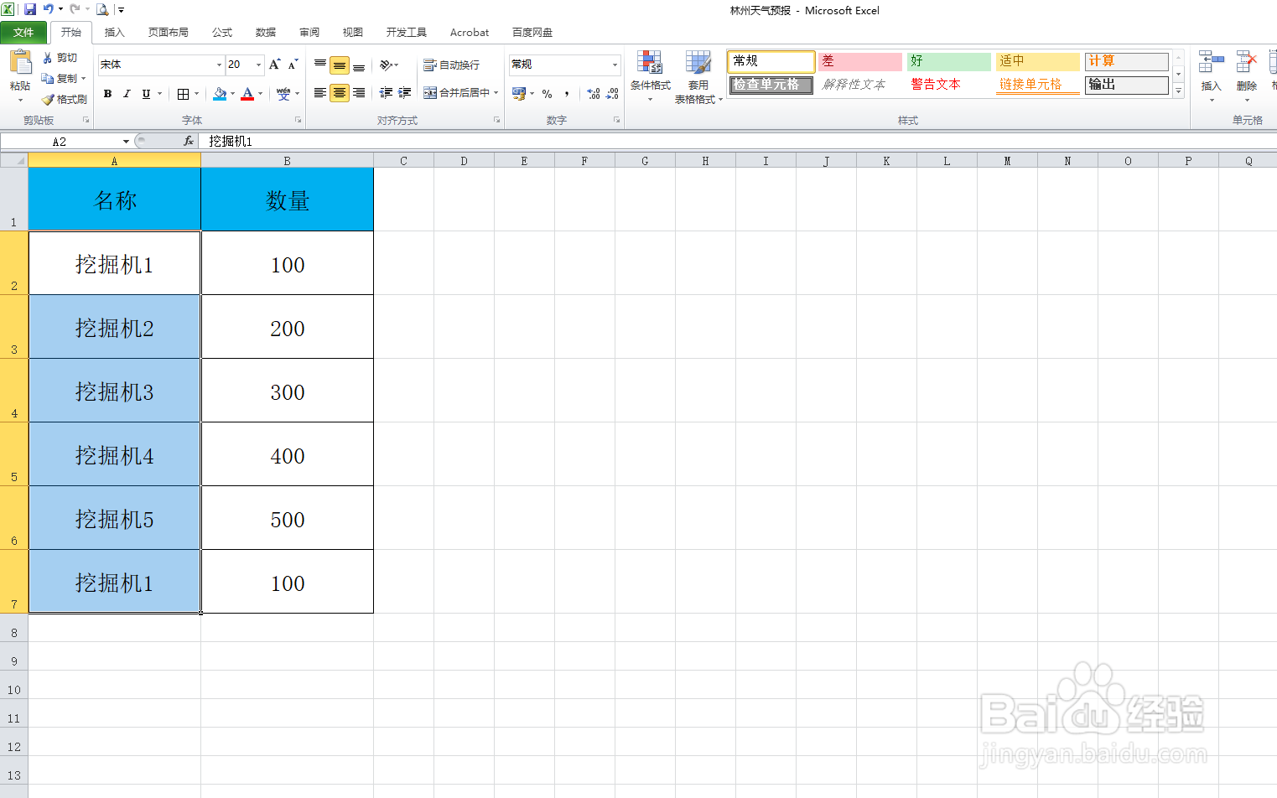The image size is (1277, 798).
Task: Click the Insert cells icon
Action: [x=1211, y=63]
